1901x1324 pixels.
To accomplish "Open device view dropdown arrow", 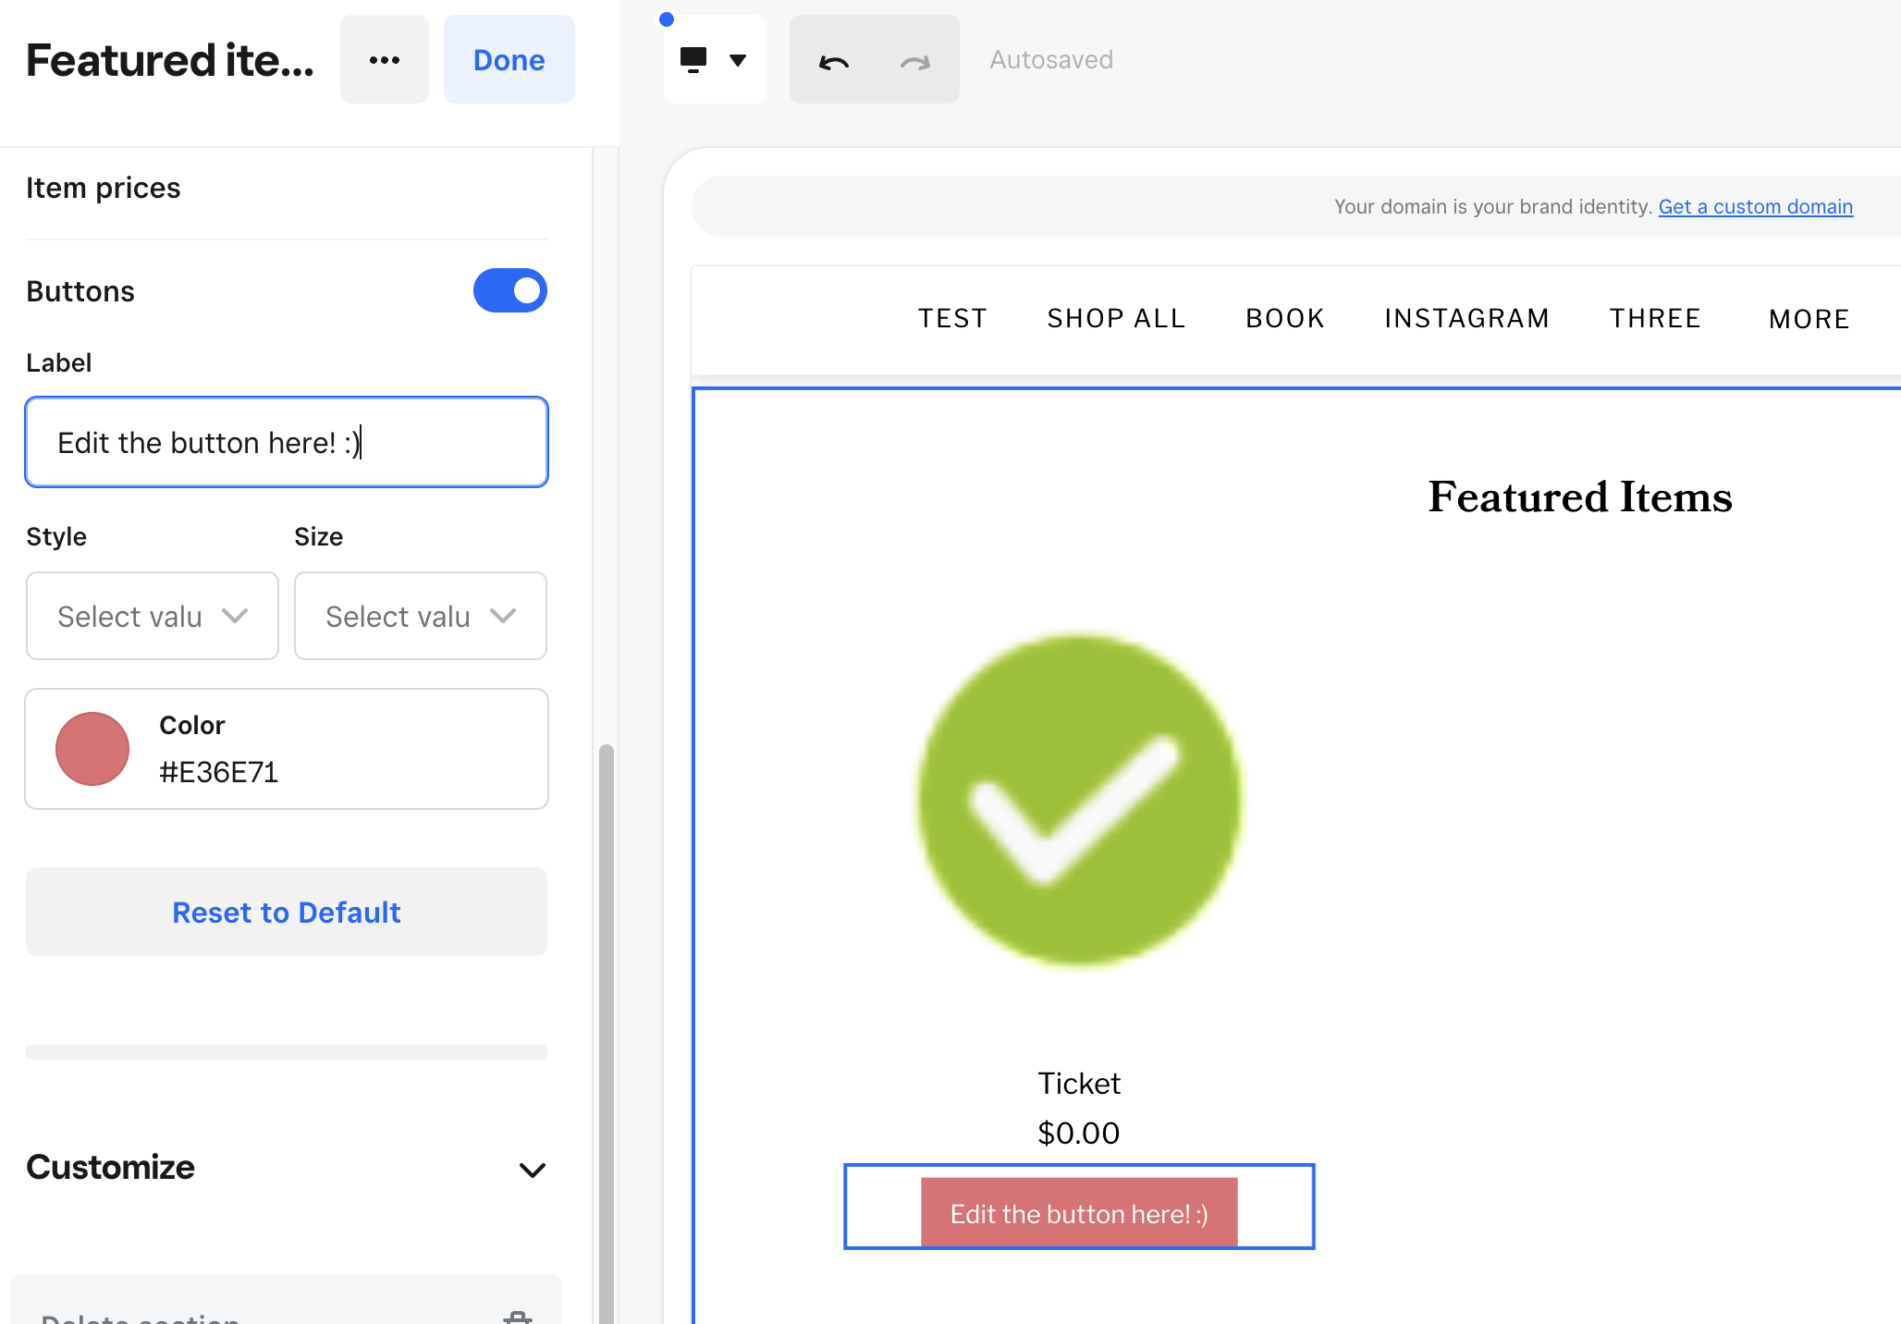I will click(x=738, y=60).
